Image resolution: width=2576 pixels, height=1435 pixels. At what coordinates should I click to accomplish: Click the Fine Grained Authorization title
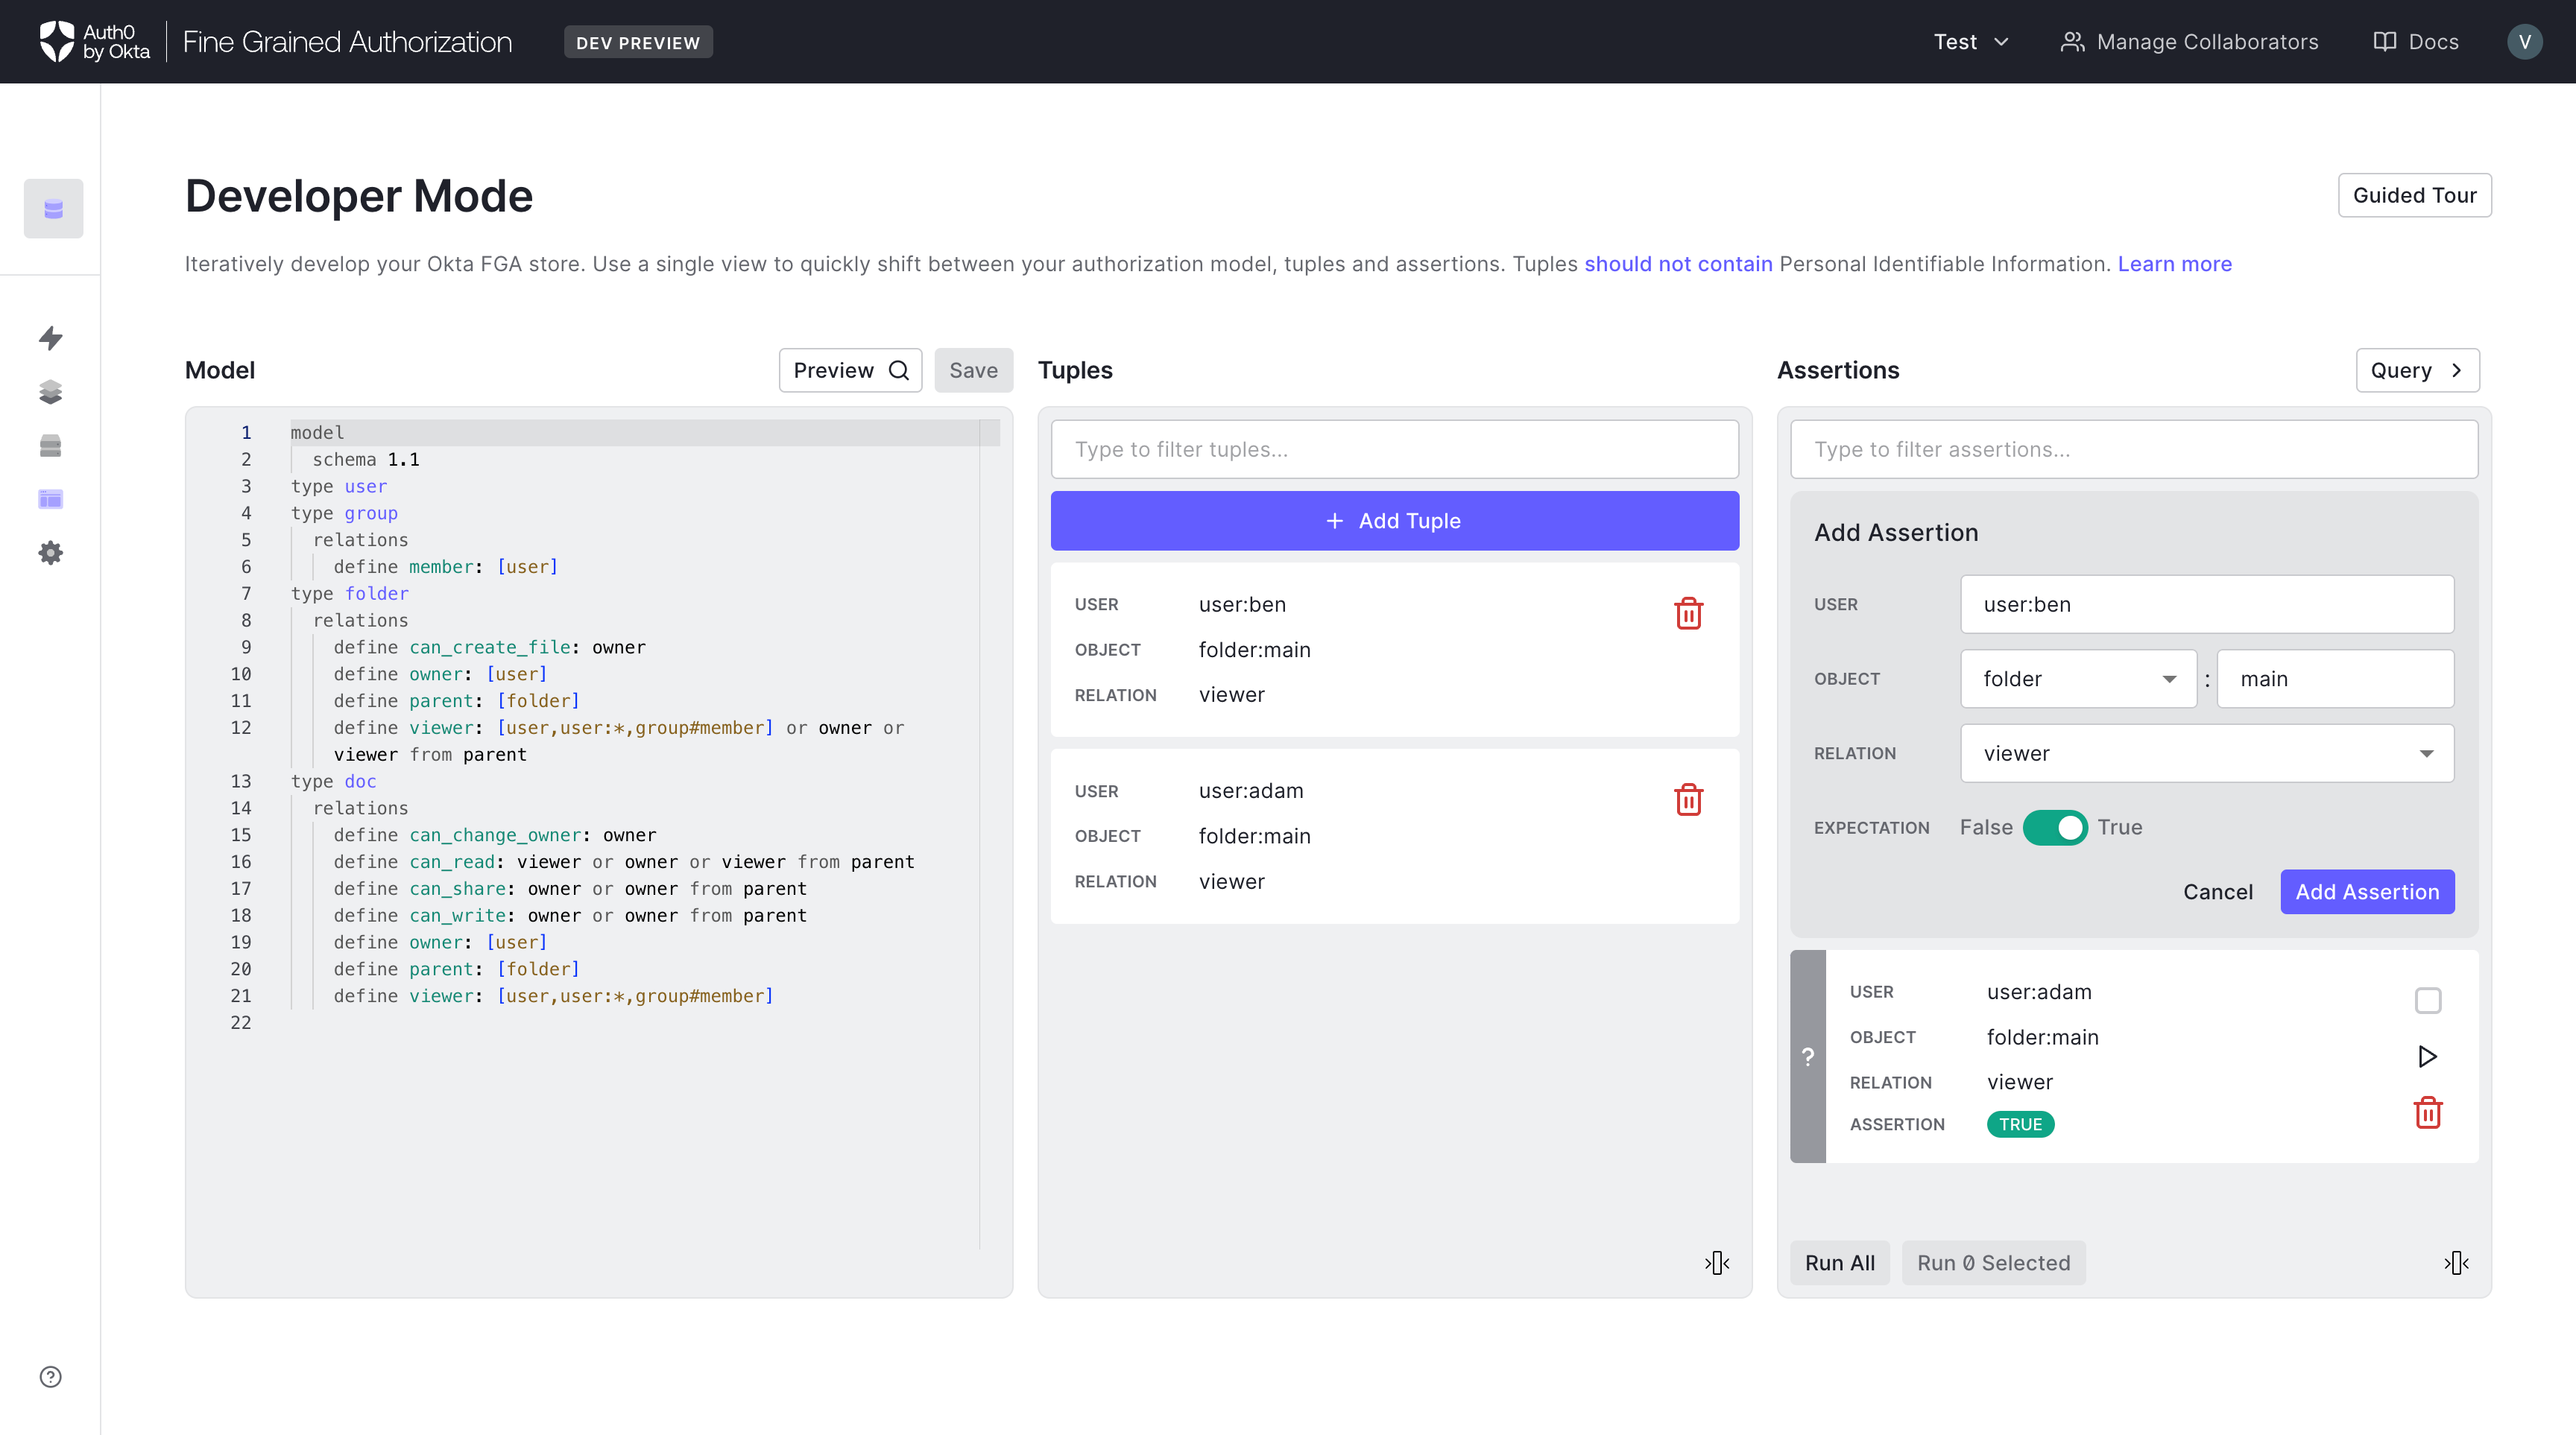(347, 41)
